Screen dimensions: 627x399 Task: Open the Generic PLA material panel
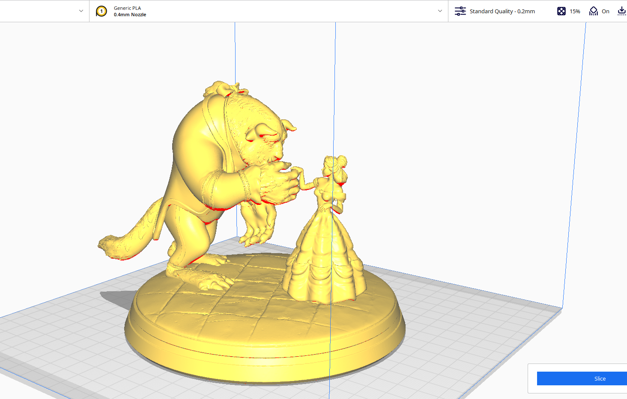(x=127, y=8)
